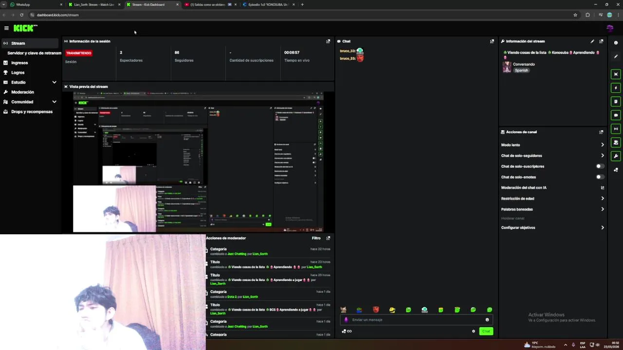623x350 pixels.
Task: Insert the yellow duck emote from quick emotes
Action: click(392, 310)
